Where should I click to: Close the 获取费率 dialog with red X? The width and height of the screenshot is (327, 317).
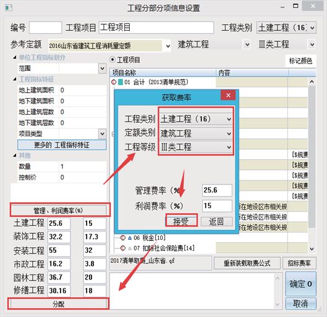coord(228,95)
